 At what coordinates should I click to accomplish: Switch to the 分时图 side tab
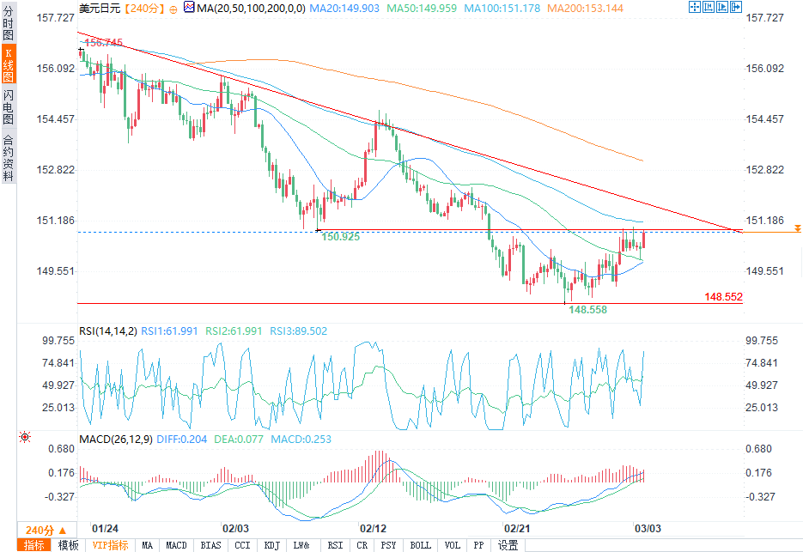pyautogui.click(x=9, y=23)
